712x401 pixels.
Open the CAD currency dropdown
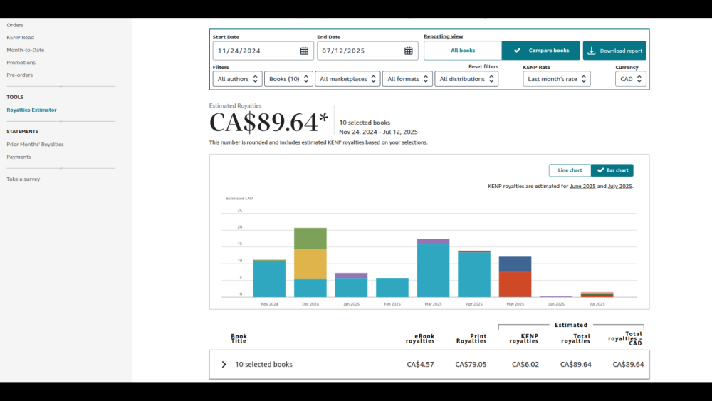point(630,79)
